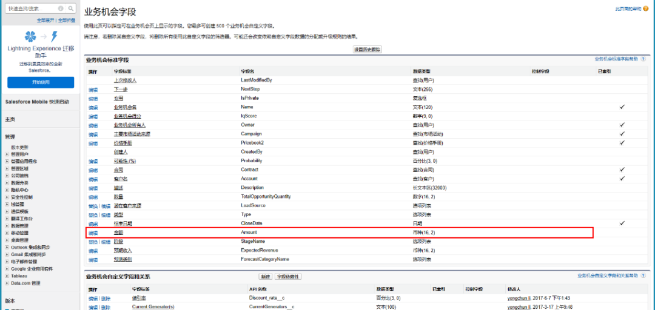
Task: Open the 版本更新 sidebar item
Action: coord(19,147)
